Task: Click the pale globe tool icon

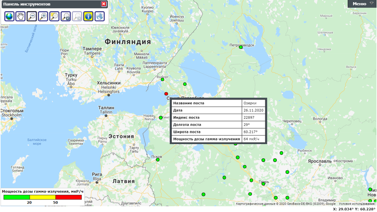Action: tap(100, 16)
